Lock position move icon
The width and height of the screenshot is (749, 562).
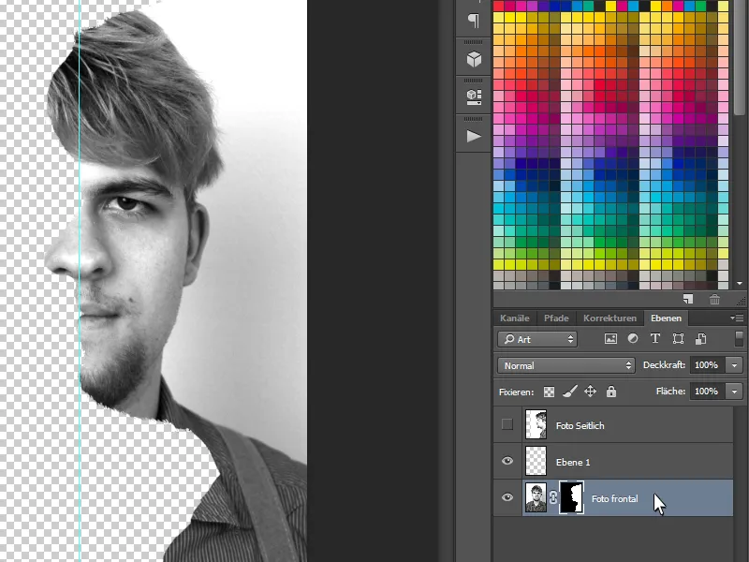[x=590, y=392]
